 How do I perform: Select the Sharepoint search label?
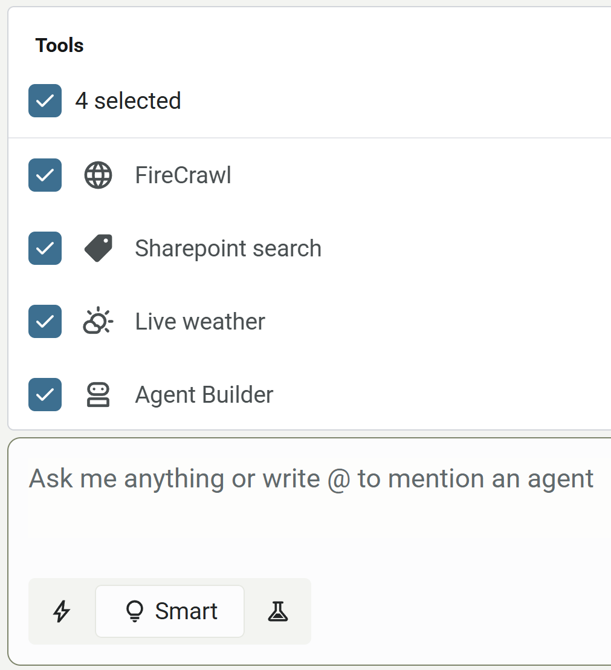(228, 249)
